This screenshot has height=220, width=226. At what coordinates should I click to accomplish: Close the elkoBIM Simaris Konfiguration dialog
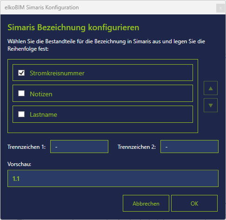tap(220, 8)
